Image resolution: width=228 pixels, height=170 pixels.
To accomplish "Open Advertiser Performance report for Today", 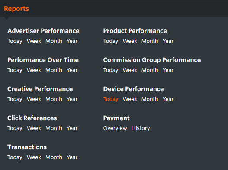I will pos(15,41).
